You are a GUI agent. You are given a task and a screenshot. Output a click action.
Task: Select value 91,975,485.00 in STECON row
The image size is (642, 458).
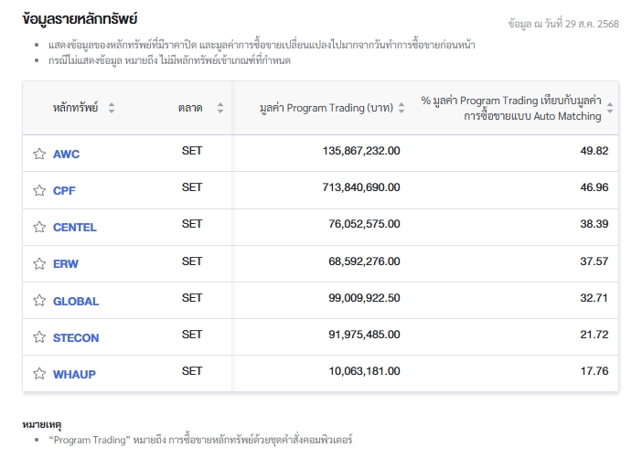(x=364, y=335)
